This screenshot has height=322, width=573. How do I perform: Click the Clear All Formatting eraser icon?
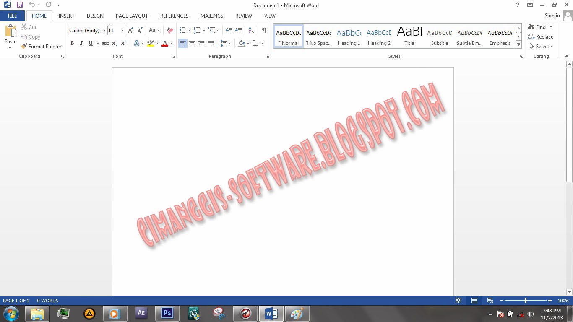170,30
